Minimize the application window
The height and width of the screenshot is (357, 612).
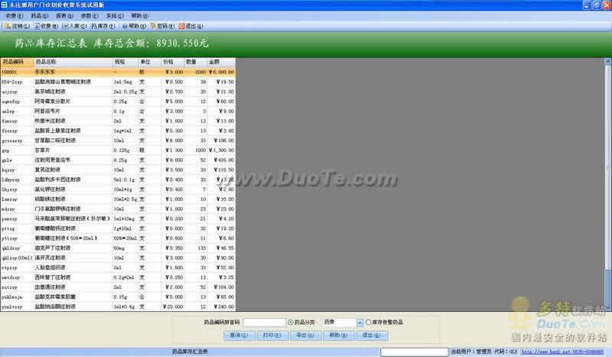coord(587,5)
